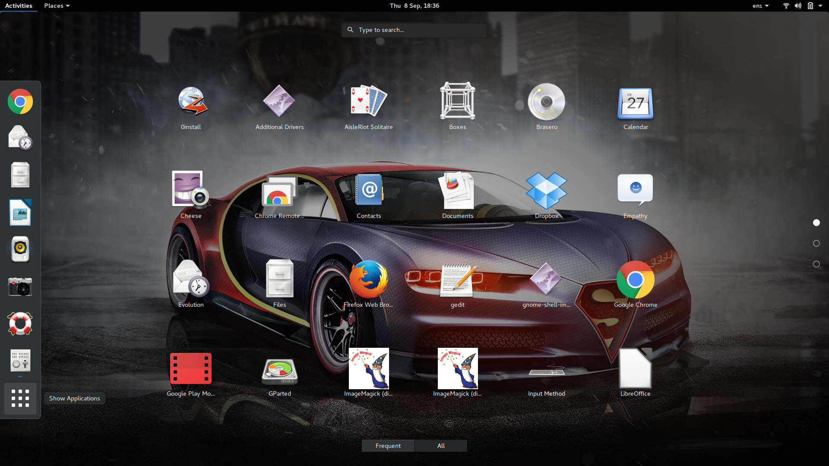Launch the camera screenshot app in the dock
The height and width of the screenshot is (466, 829).
pyautogui.click(x=20, y=286)
